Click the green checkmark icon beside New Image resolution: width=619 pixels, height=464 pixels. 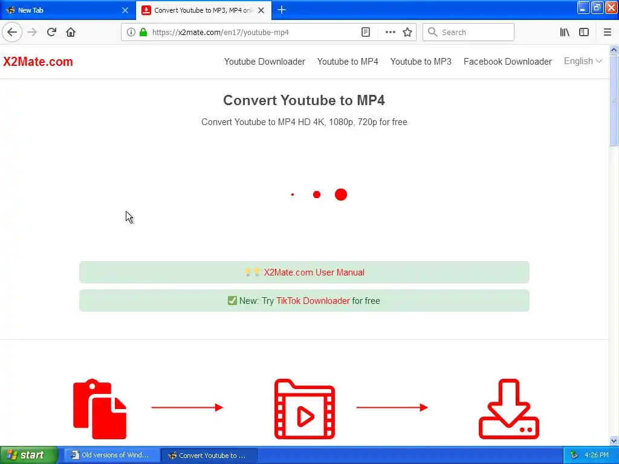point(232,301)
